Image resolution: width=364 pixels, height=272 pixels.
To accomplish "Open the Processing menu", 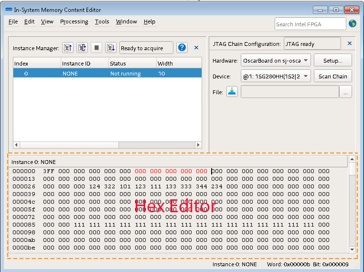I will point(74,22).
